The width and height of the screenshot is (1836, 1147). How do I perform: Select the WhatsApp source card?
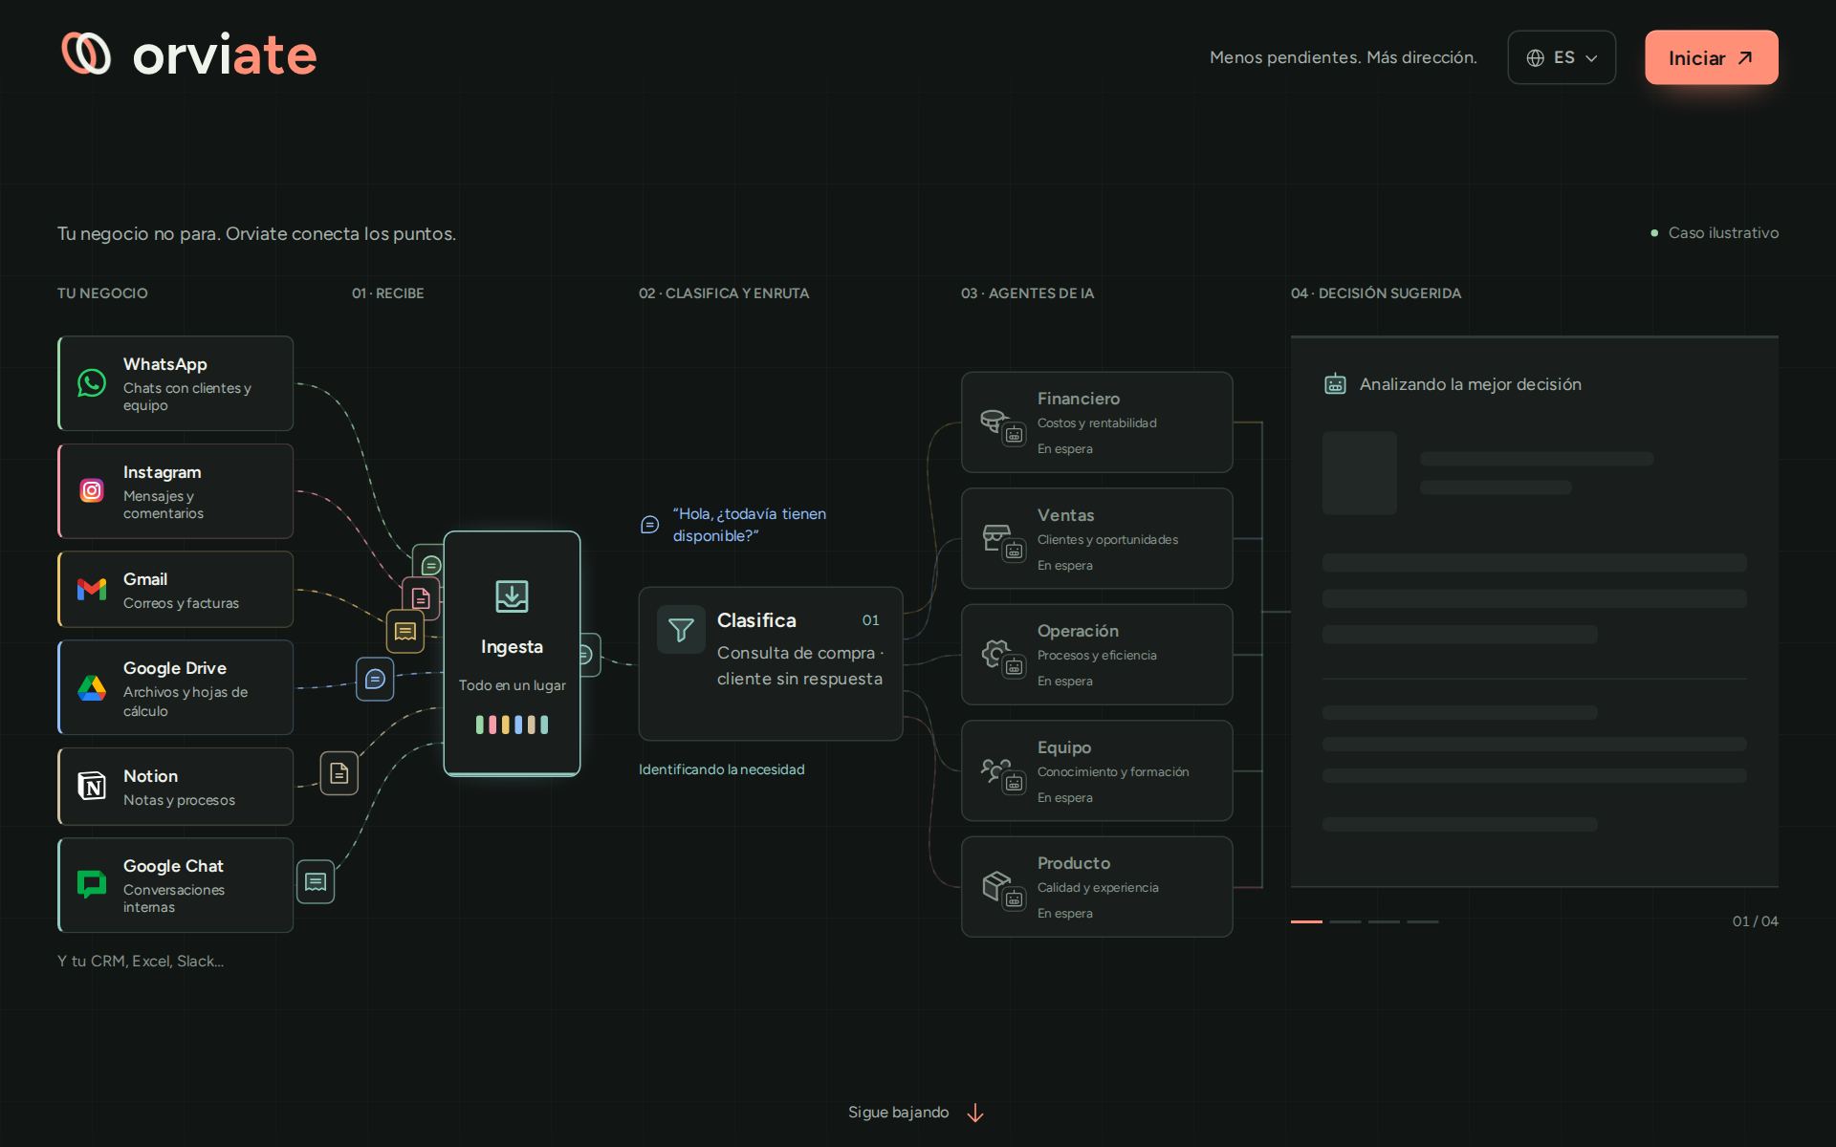pos(176,383)
